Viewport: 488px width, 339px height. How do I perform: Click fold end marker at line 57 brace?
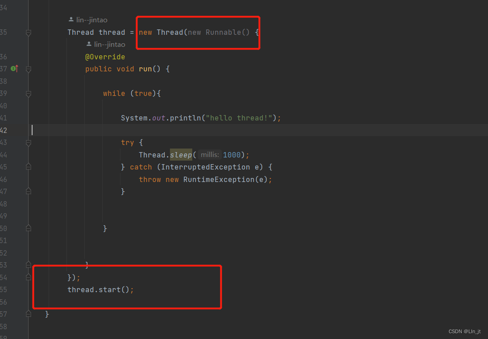click(x=28, y=314)
